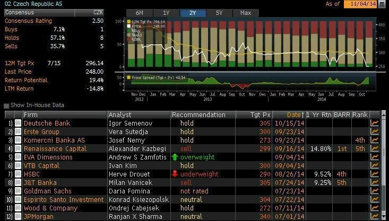Select the red underweight down arrow

(x=175, y=174)
